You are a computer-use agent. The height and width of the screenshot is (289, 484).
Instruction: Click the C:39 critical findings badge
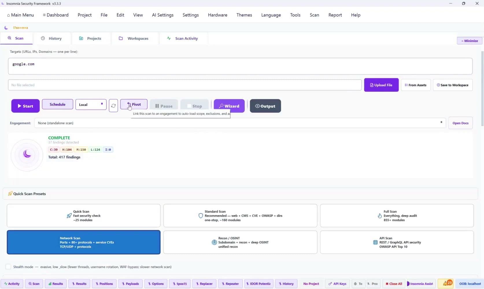pyautogui.click(x=54, y=149)
